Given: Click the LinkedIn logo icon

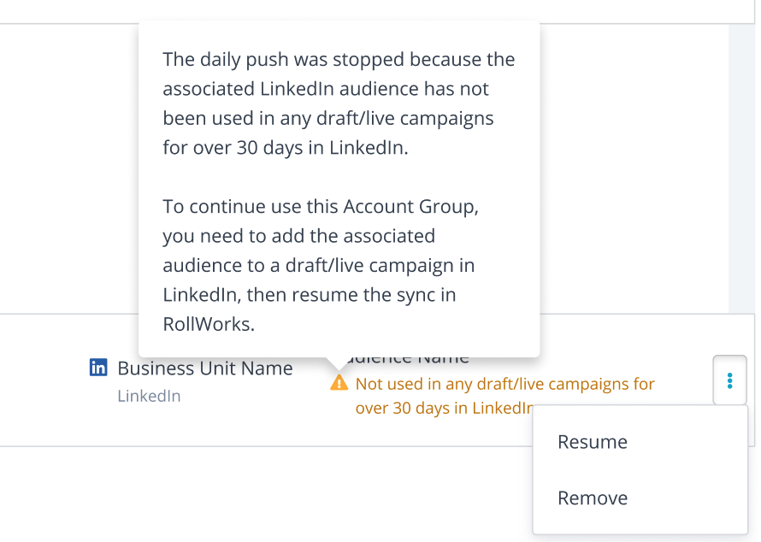Looking at the screenshot, I should (98, 368).
